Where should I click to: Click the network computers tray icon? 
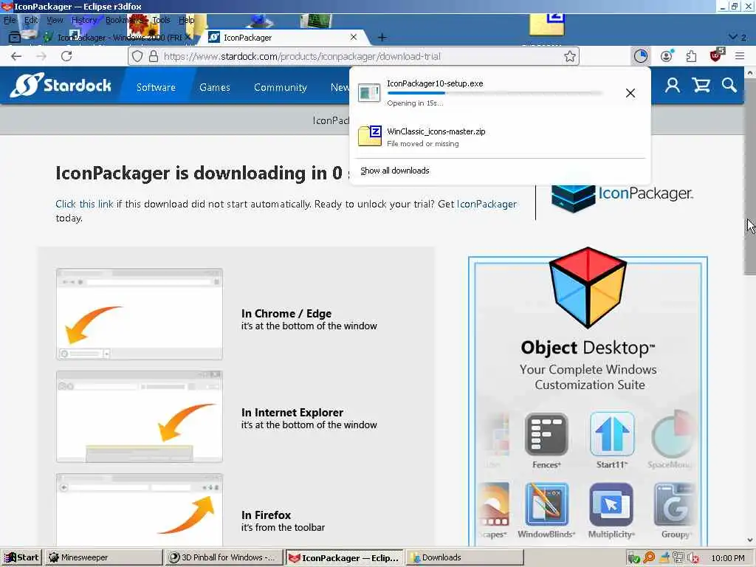coord(679,557)
